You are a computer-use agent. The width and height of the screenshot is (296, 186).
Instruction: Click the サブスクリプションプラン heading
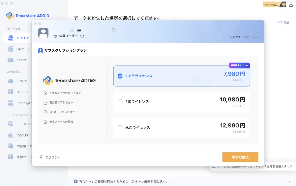click(65, 51)
